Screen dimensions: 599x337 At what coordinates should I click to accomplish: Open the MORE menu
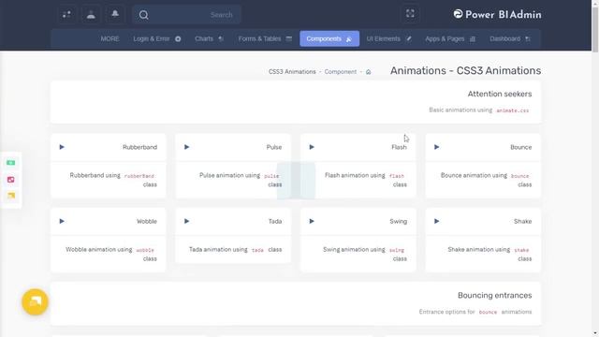coord(110,38)
